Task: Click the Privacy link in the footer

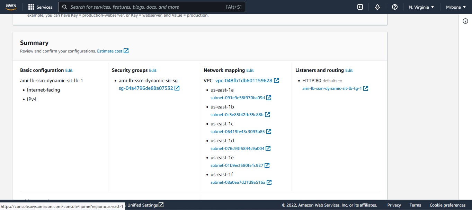Action: tap(394, 205)
